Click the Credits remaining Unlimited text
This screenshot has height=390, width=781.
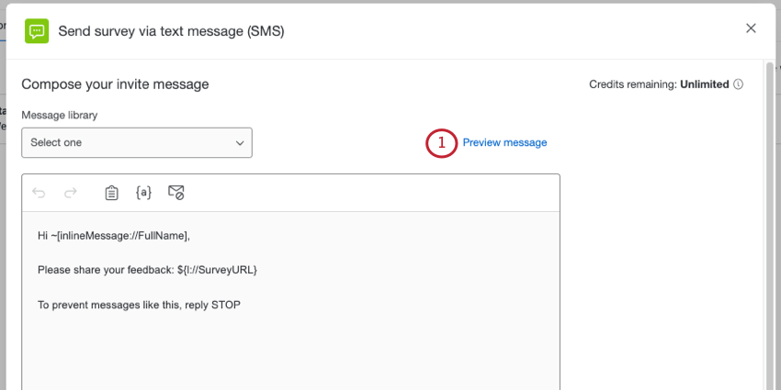(659, 84)
